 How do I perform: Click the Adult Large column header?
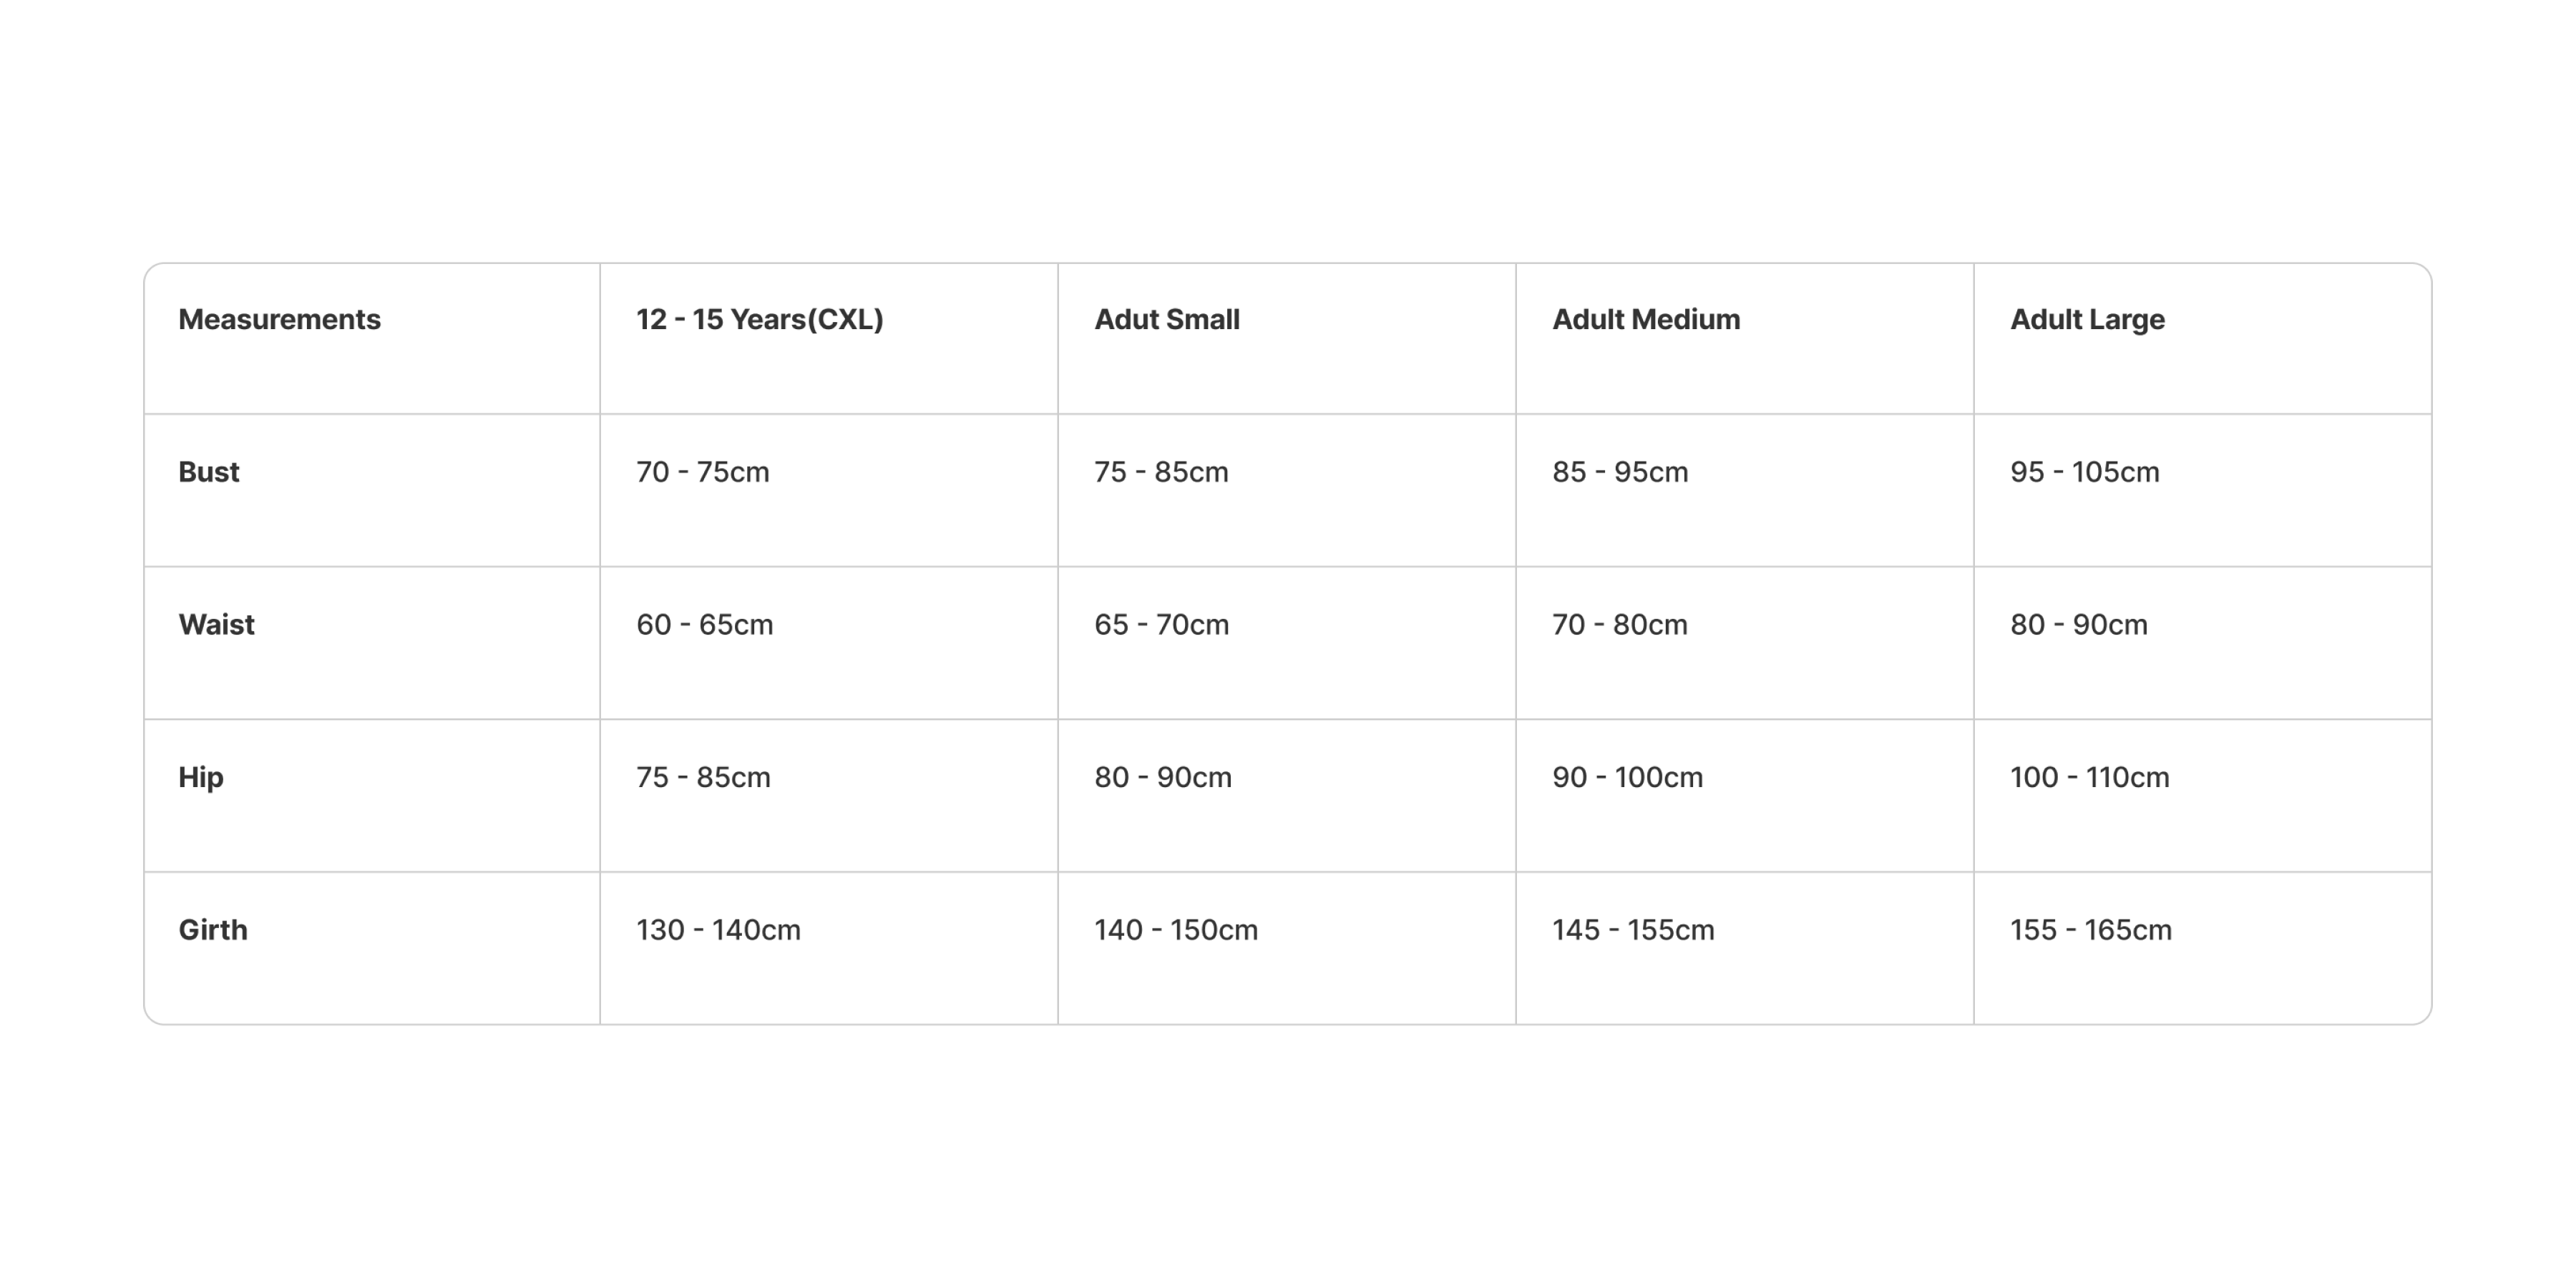[2087, 320]
